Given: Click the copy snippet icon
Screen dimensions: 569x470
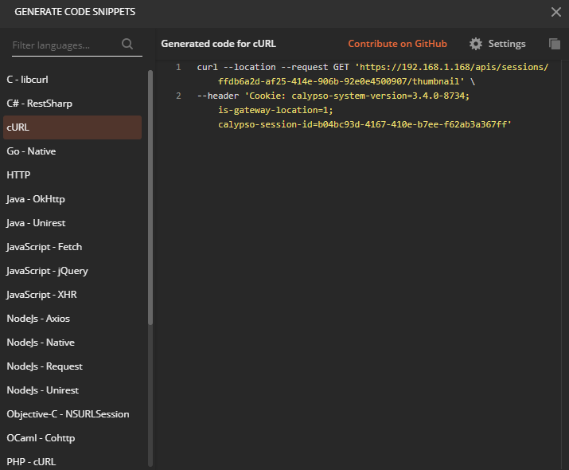Looking at the screenshot, I should click(x=555, y=44).
